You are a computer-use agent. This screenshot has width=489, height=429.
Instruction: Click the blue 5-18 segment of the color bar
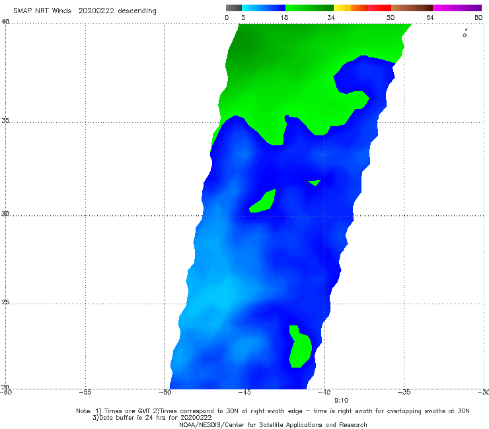click(x=264, y=8)
